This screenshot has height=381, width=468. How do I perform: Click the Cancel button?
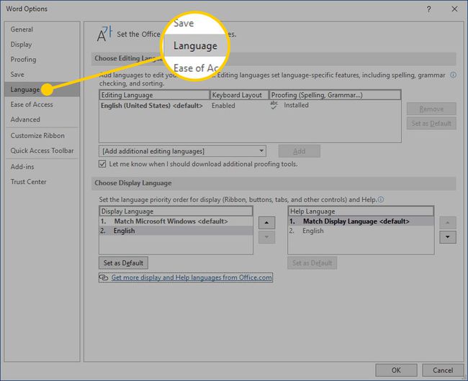tap(443, 370)
